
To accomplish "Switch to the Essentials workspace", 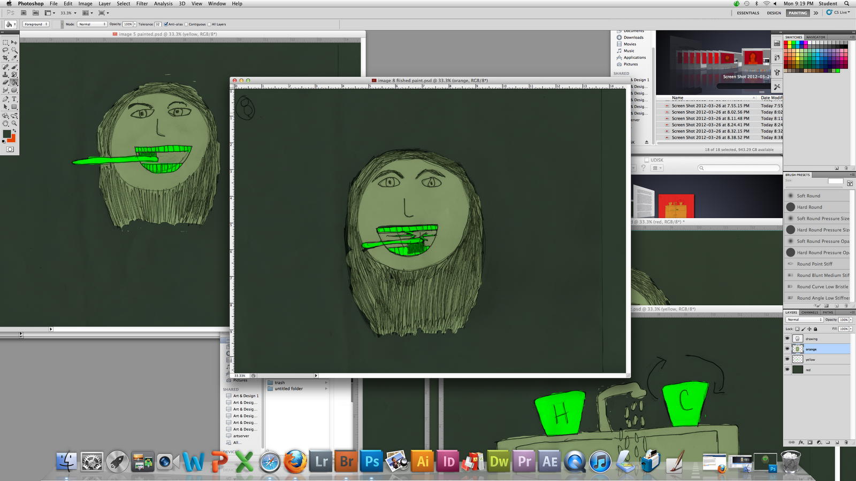I will pos(748,13).
